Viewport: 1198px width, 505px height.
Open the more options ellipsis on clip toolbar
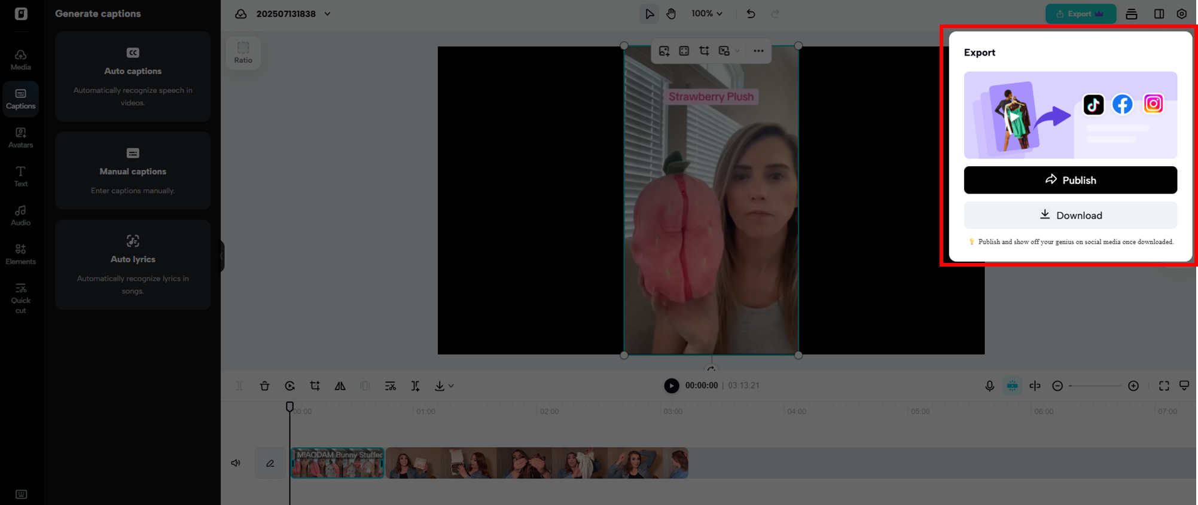758,51
